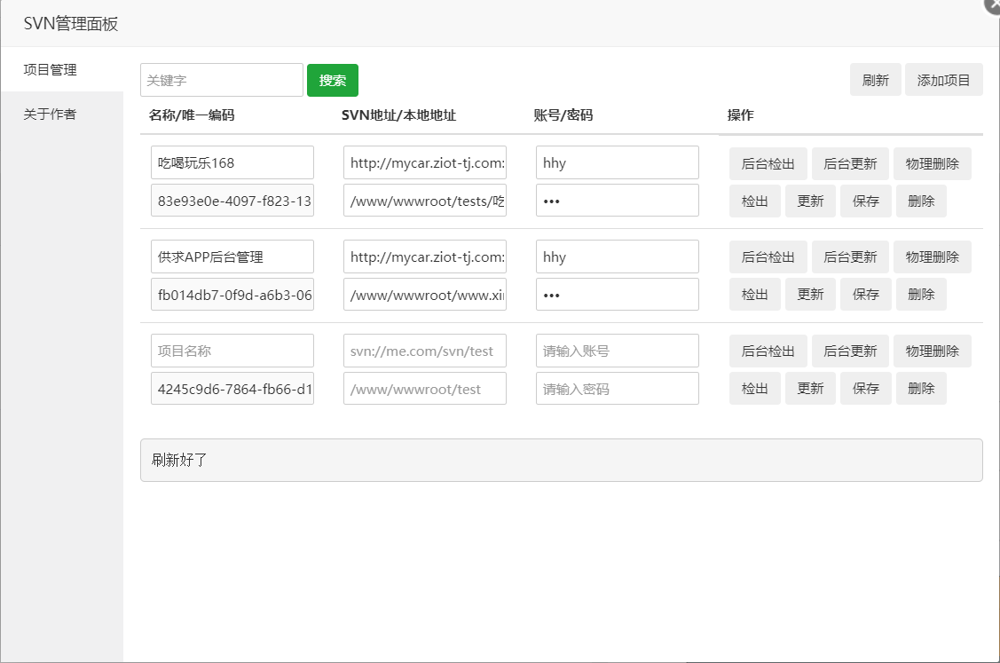Click 物理删除 for 吃喝玩乐168
This screenshot has height=663, width=1000.
coord(932,164)
